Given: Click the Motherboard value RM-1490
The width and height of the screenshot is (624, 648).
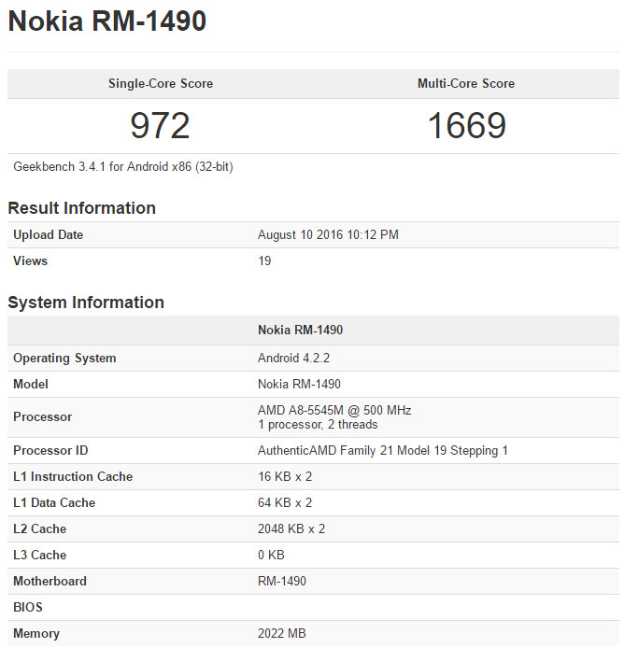Looking at the screenshot, I should tap(282, 582).
